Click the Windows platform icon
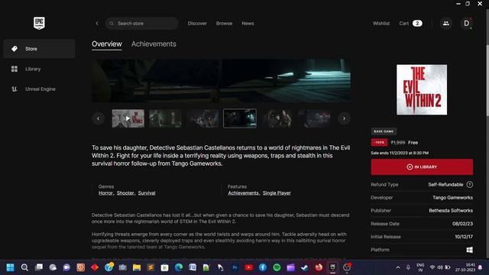 (x=469, y=250)
